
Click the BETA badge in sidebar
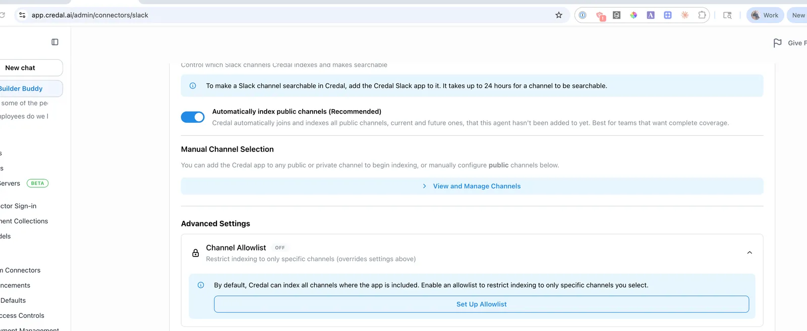38,183
